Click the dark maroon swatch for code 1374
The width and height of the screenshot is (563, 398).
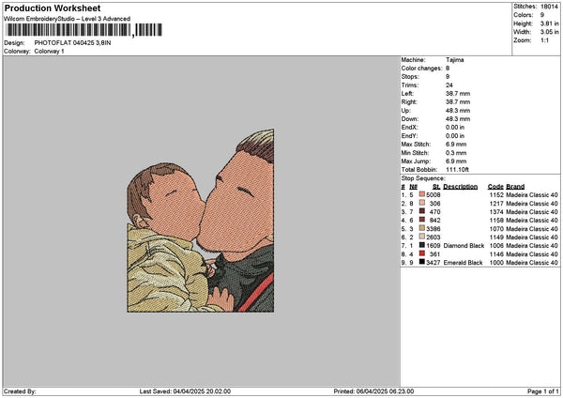coord(422,211)
